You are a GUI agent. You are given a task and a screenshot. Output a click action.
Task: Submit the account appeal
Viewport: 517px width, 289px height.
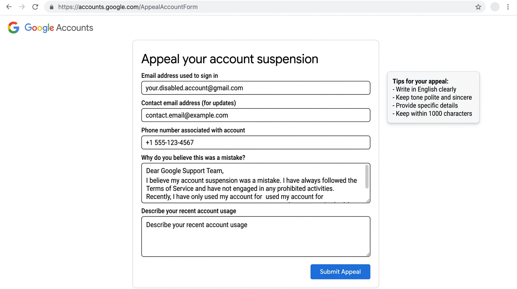[x=340, y=271]
